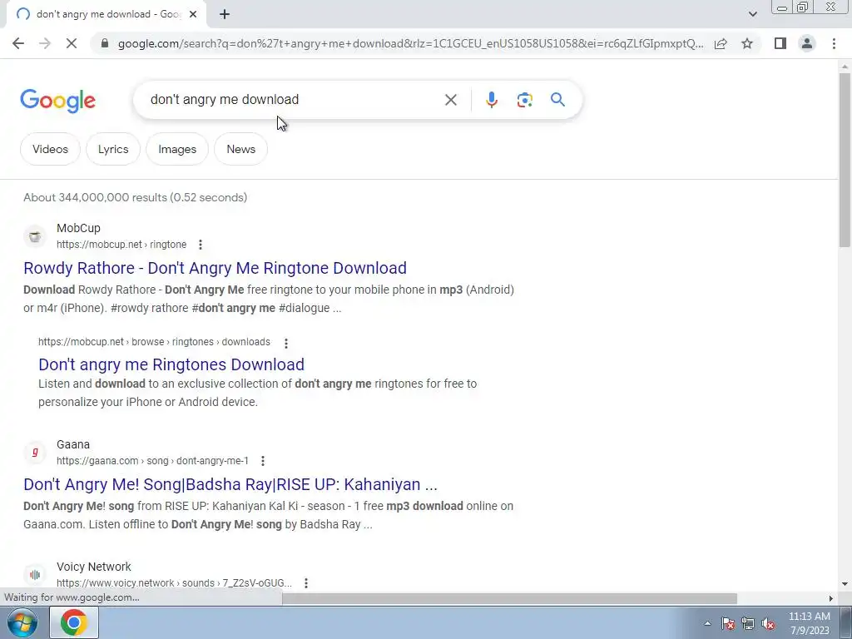
Task: Stop loading the page
Action: click(x=72, y=43)
